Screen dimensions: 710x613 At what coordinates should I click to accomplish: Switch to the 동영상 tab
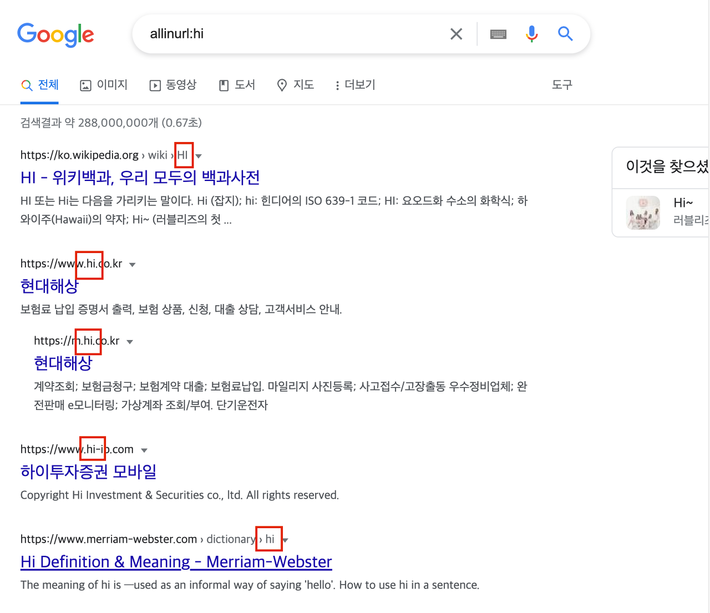coord(173,85)
